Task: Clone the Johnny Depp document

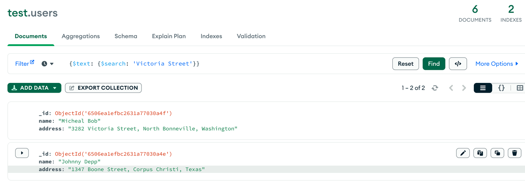Action: [x=497, y=153]
